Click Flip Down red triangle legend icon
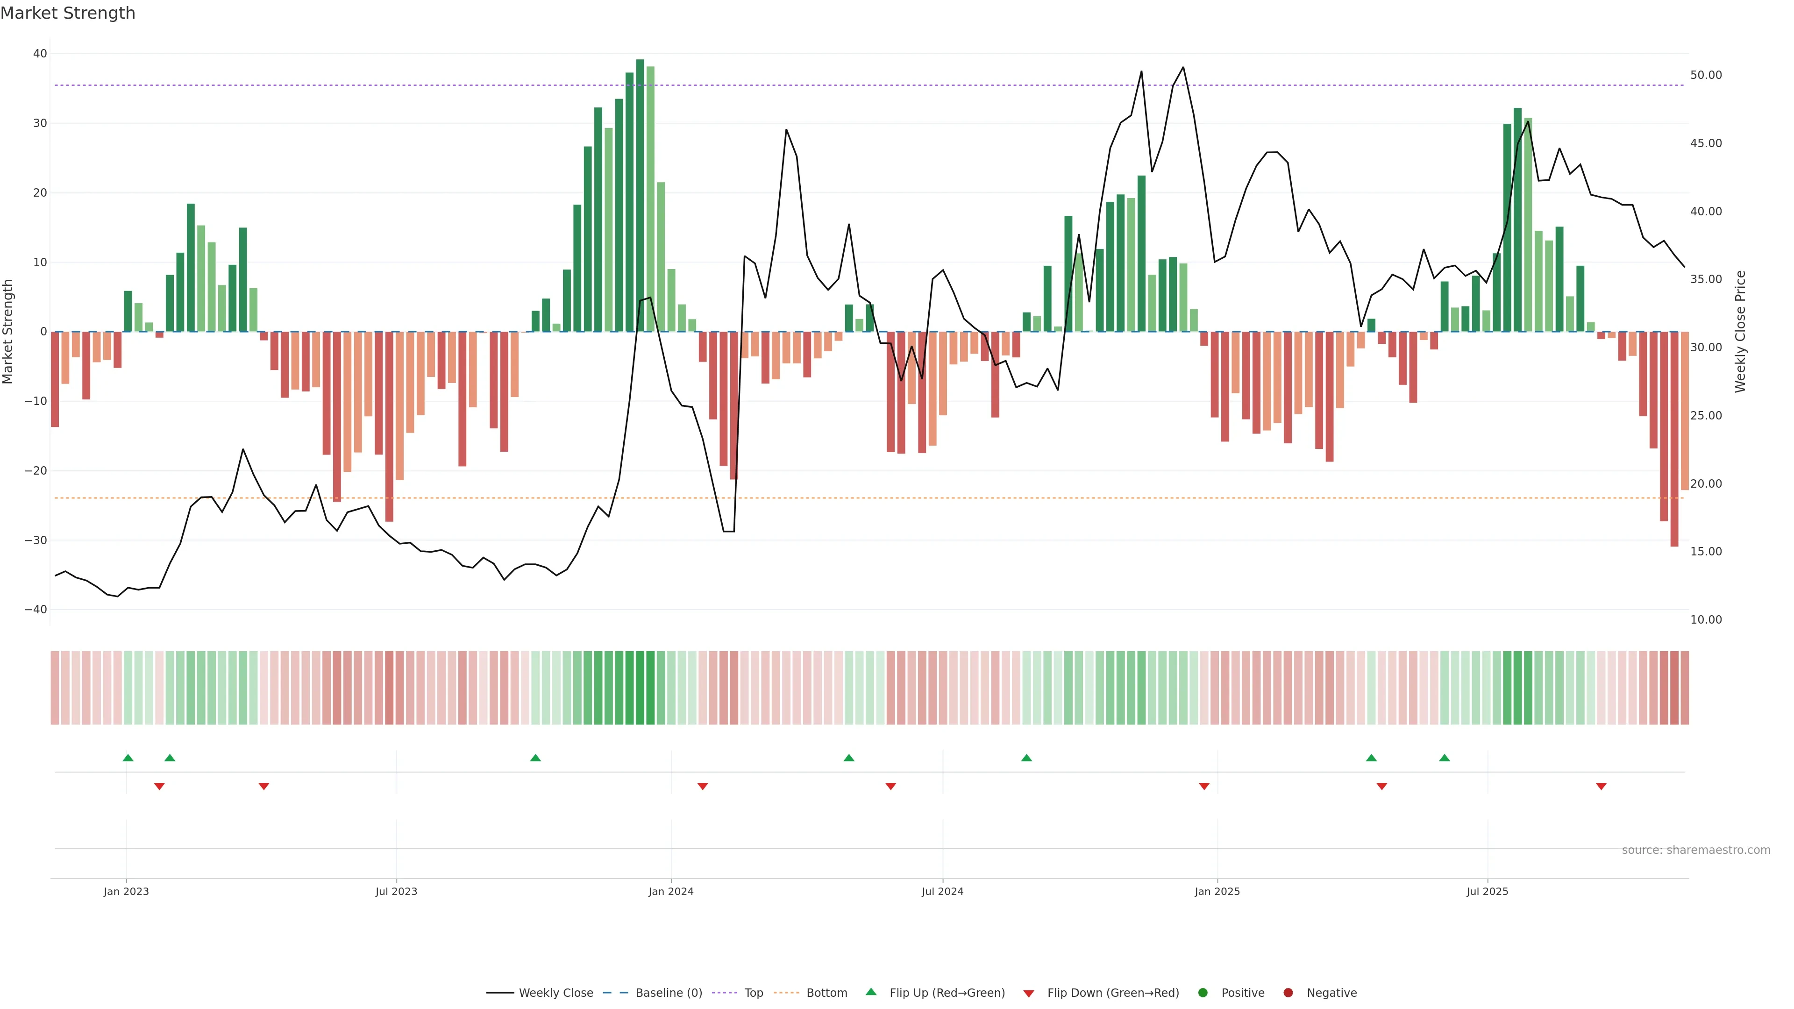 tap(1029, 994)
